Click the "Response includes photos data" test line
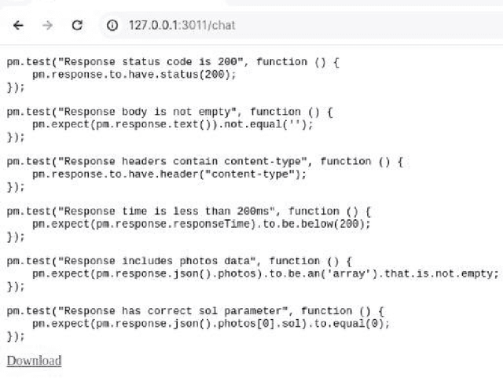 [x=185, y=261]
